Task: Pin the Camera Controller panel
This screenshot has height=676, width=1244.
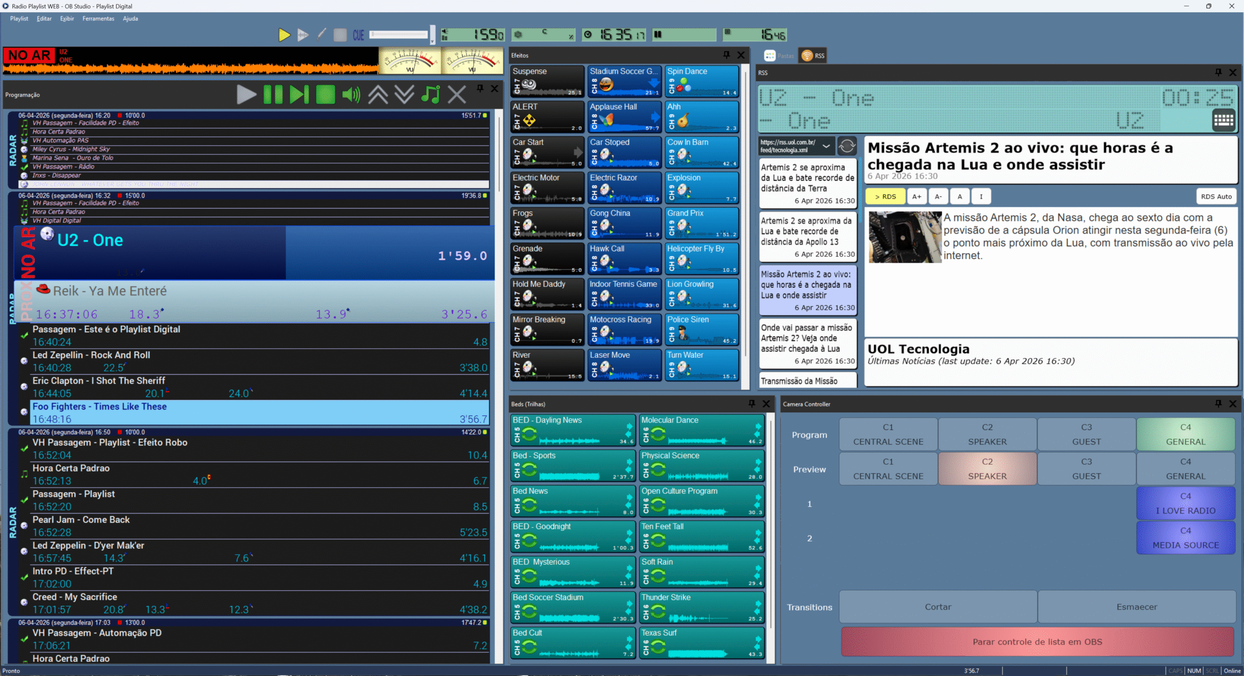Action: click(1218, 404)
